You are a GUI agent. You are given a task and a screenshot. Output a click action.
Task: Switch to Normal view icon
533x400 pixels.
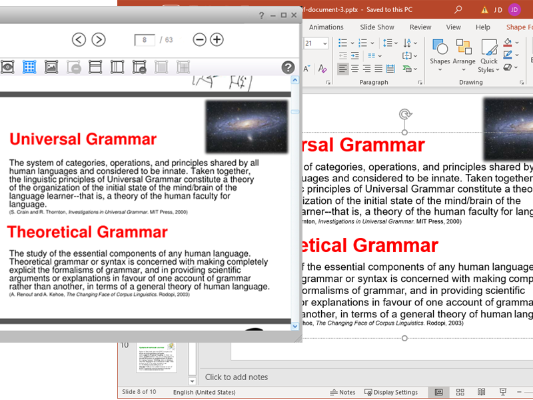pyautogui.click(x=439, y=392)
